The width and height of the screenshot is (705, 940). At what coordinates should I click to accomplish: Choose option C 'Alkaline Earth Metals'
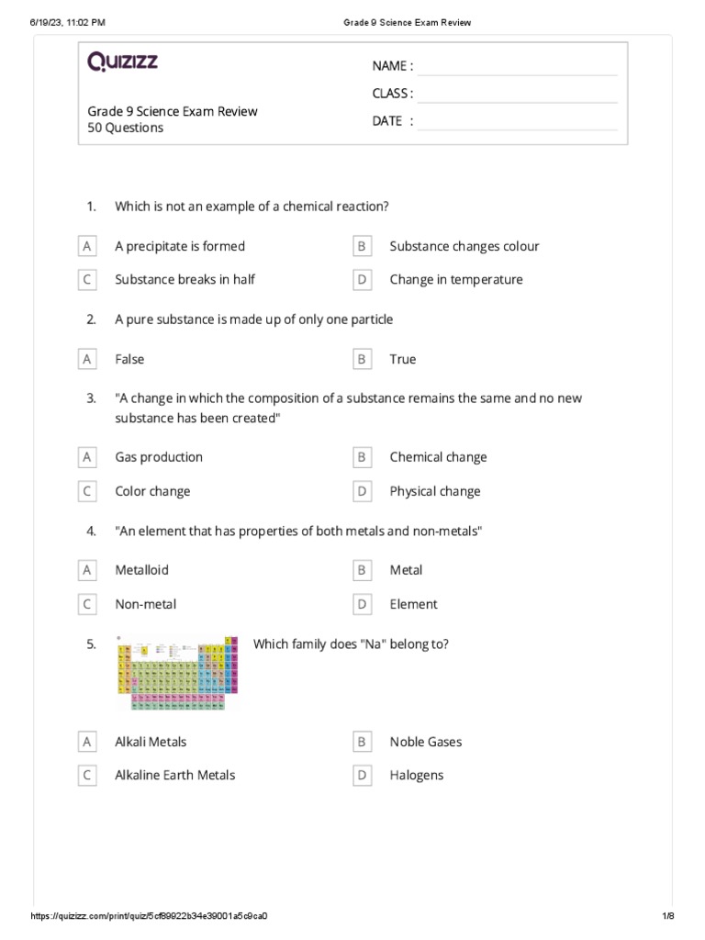point(87,776)
